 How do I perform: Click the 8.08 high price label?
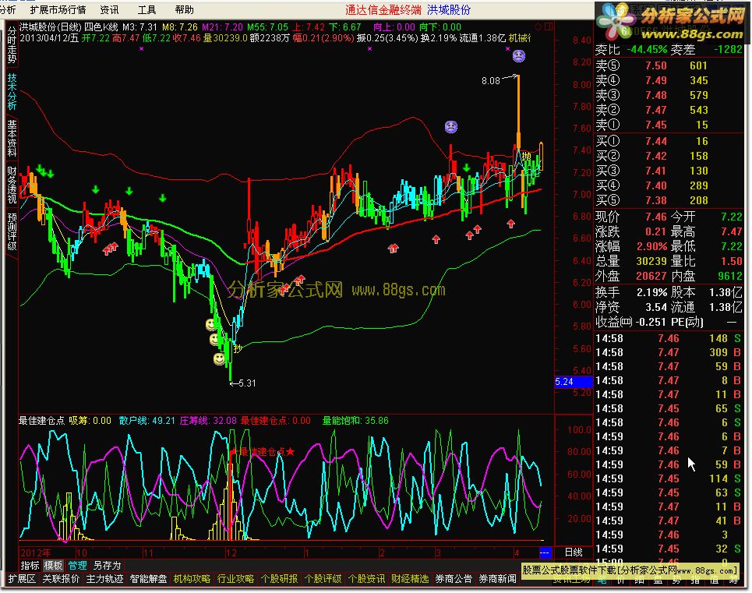491,81
